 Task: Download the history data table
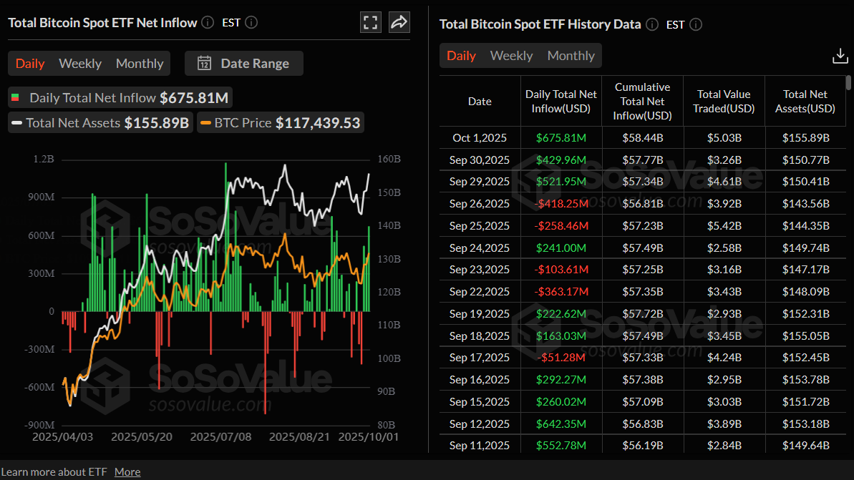tap(840, 57)
